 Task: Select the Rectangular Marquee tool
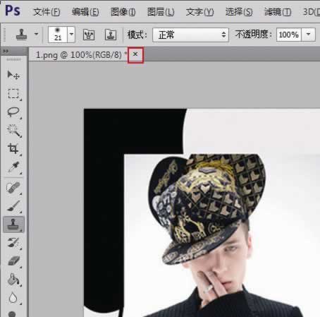(x=13, y=94)
